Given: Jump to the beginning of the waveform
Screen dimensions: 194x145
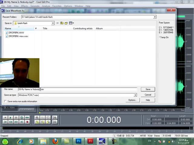Looking at the screenshot, I should click(x=5, y=122).
